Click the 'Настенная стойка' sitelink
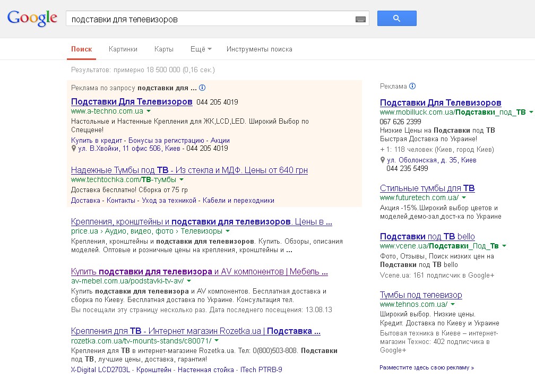 click(206, 369)
